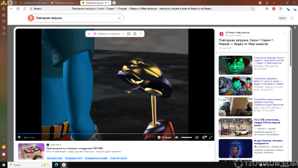Open video quality settings gear

(x=204, y=137)
